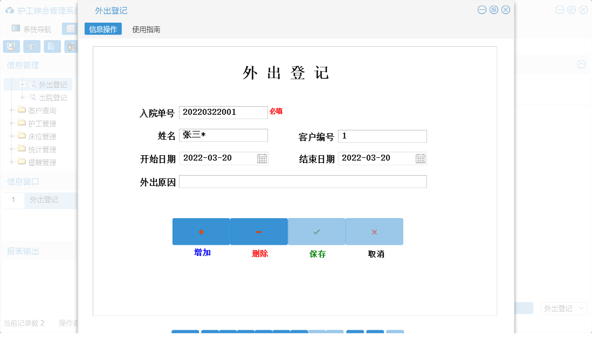The image size is (592, 353).
Task: Open the 开始日期 calendar picker icon
Action: point(263,158)
